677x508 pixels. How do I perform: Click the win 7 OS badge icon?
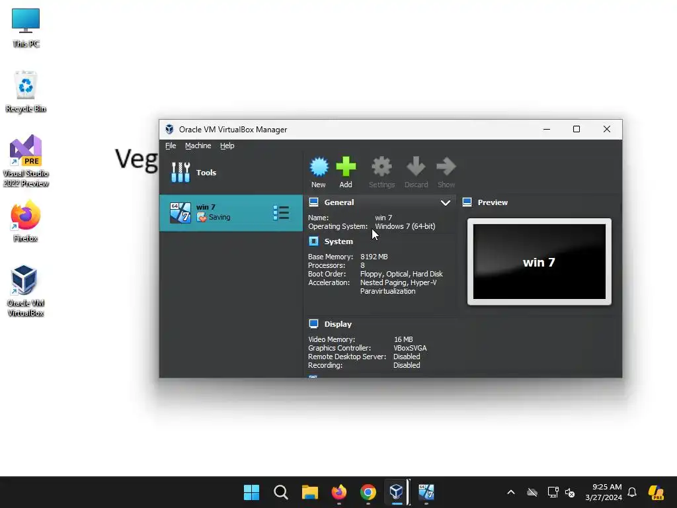coord(180,212)
